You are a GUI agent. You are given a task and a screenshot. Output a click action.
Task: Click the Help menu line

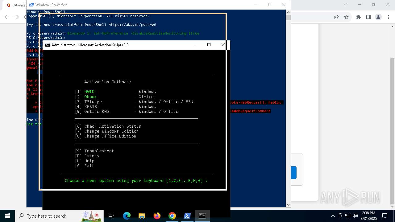click(85, 161)
